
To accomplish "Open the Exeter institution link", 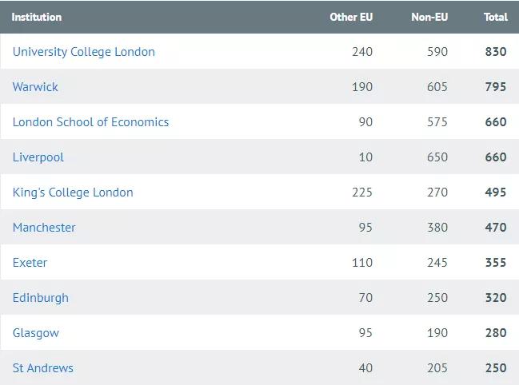I will [30, 263].
